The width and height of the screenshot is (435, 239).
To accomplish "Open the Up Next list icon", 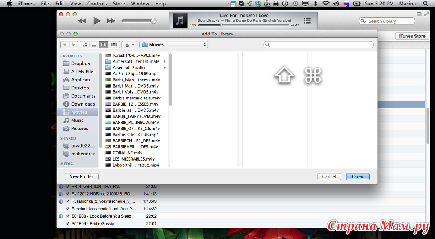I will click(307, 21).
